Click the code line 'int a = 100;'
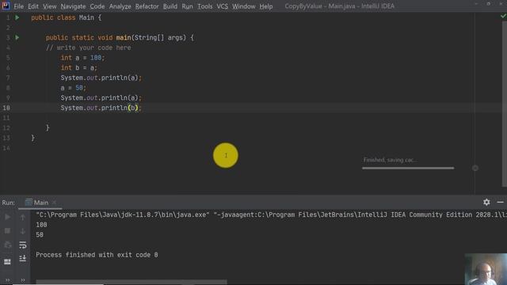Viewport: 507px width, 285px height. [82, 58]
